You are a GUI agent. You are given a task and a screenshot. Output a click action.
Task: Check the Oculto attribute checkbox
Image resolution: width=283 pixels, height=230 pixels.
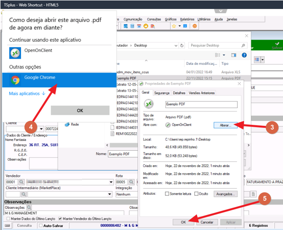(x=196, y=194)
